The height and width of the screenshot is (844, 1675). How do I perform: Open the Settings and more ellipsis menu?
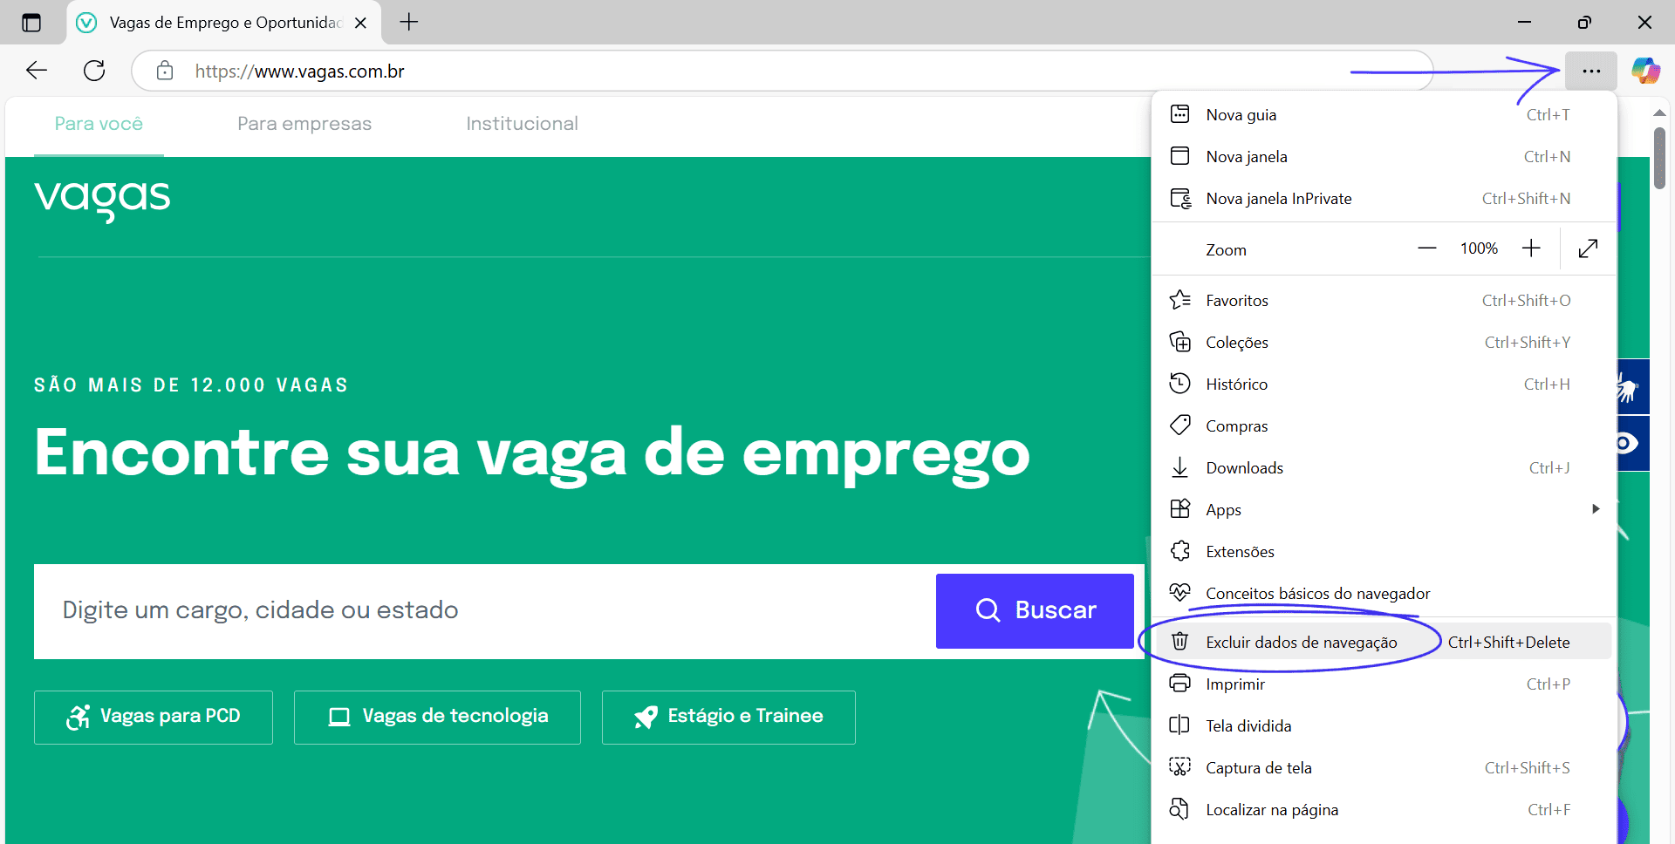[x=1591, y=71]
